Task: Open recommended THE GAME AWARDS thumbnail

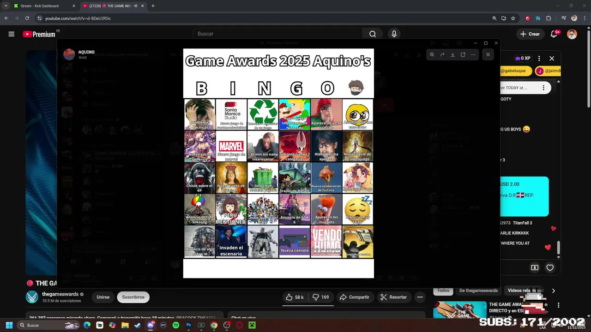Action: point(460,310)
